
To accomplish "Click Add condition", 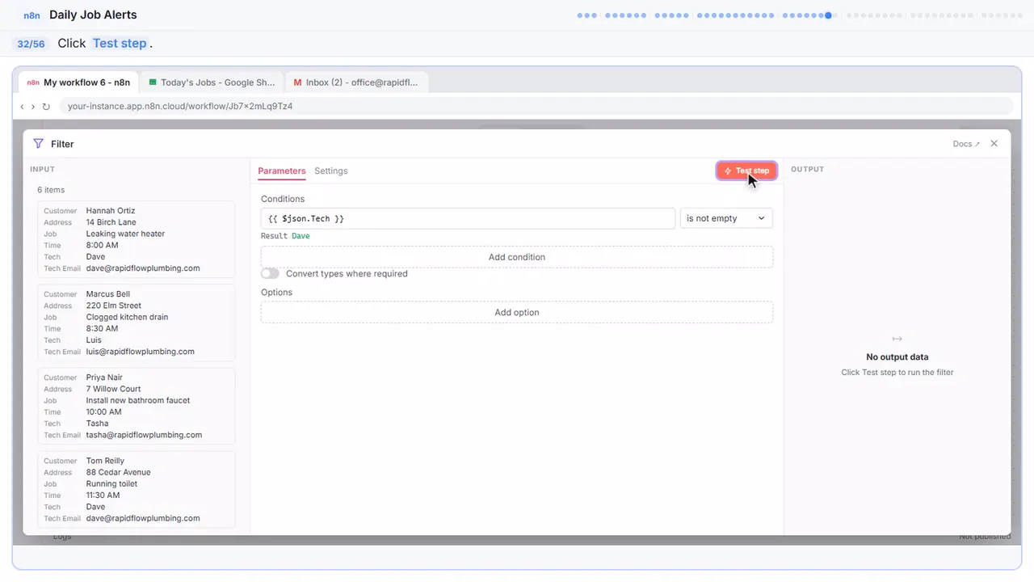I will pos(517,257).
